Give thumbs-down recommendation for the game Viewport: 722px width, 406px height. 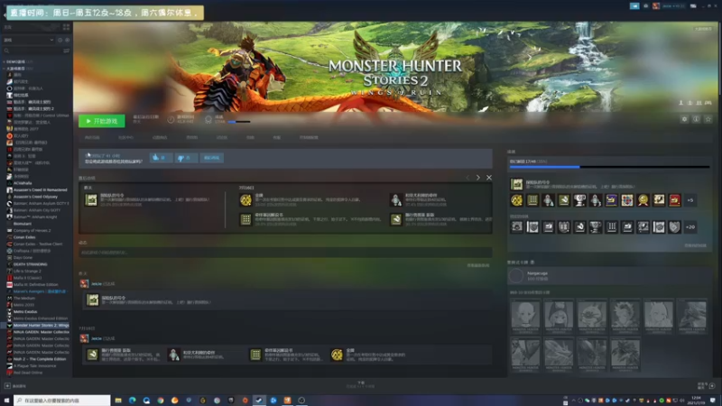coord(186,158)
